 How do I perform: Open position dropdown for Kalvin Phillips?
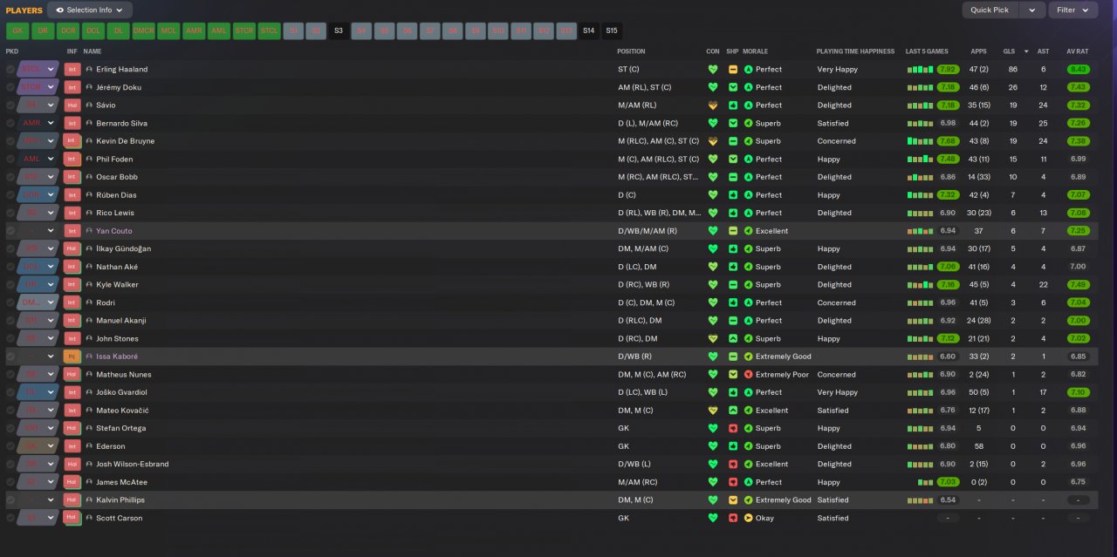51,500
